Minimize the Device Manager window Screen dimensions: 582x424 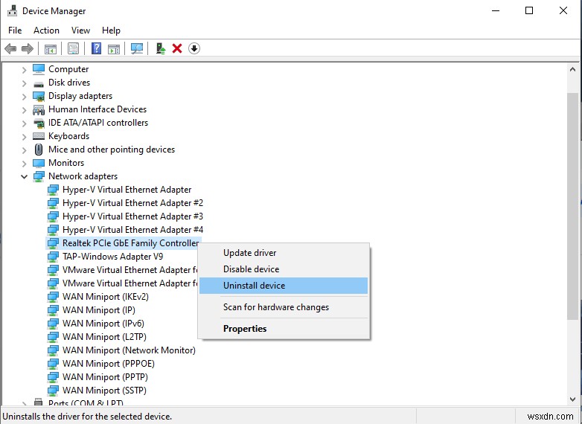496,10
